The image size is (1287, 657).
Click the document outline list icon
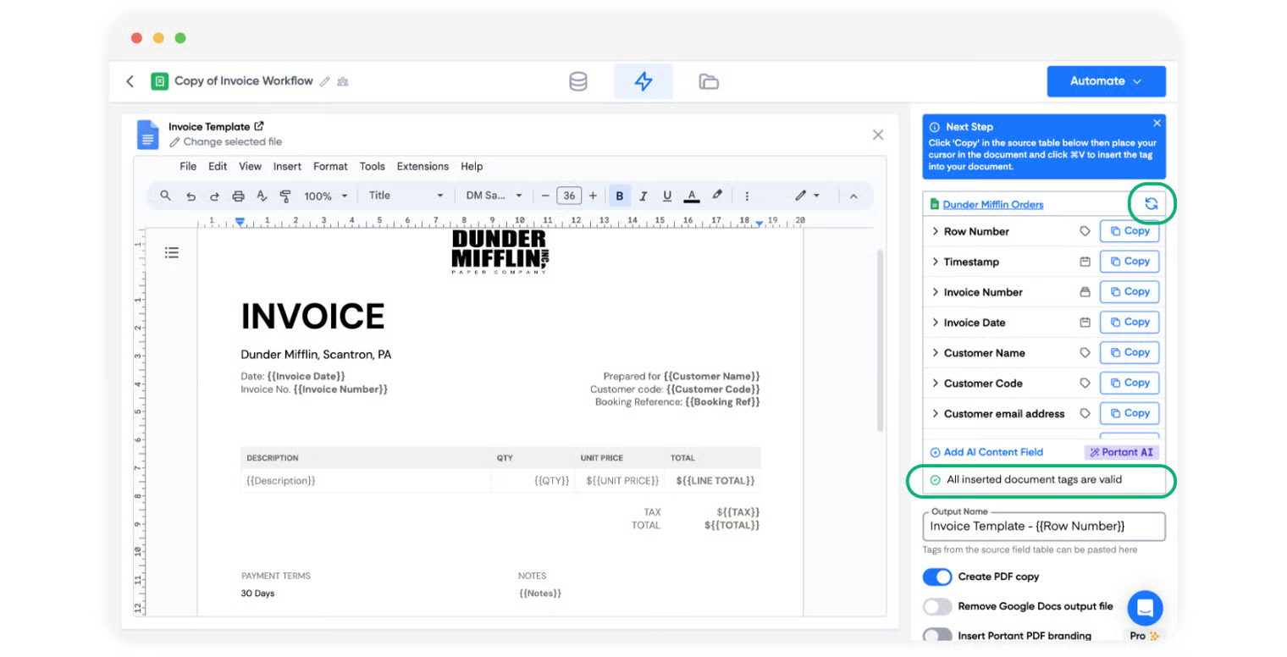pos(172,252)
